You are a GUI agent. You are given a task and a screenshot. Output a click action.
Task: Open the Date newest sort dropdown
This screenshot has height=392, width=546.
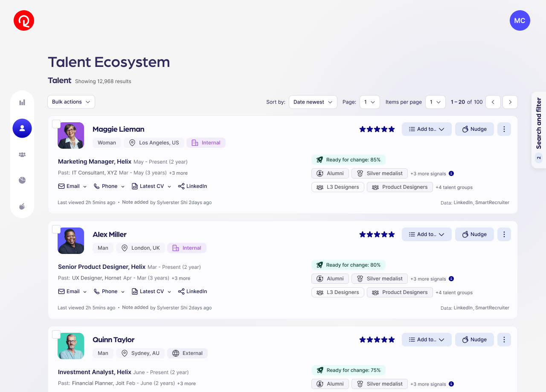click(x=313, y=102)
